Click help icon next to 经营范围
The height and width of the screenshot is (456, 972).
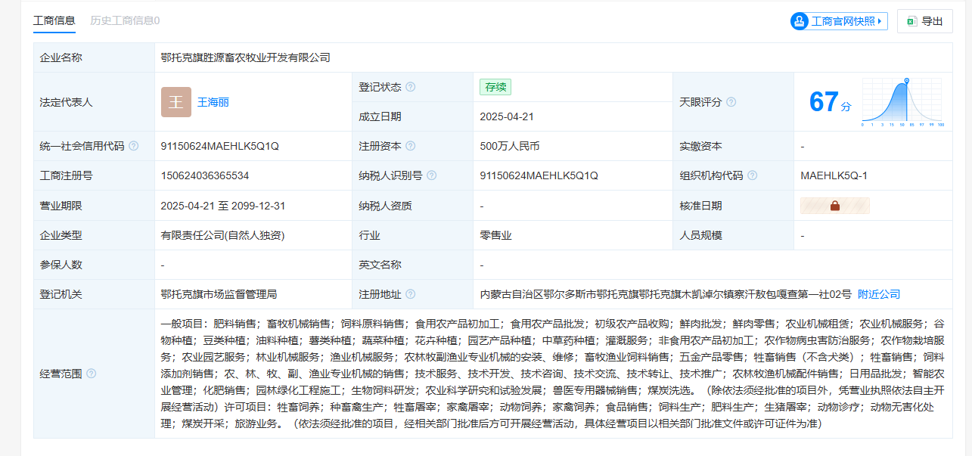pyautogui.click(x=92, y=374)
